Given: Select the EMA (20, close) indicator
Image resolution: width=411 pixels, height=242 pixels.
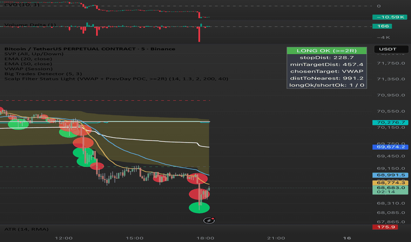Looking at the screenshot, I should point(28,59).
